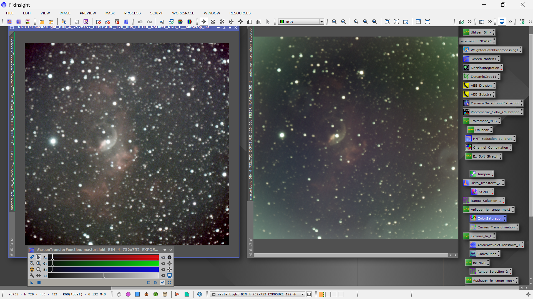Image resolution: width=533 pixels, height=299 pixels.
Task: Open the IMAGE menu
Action: [65, 13]
